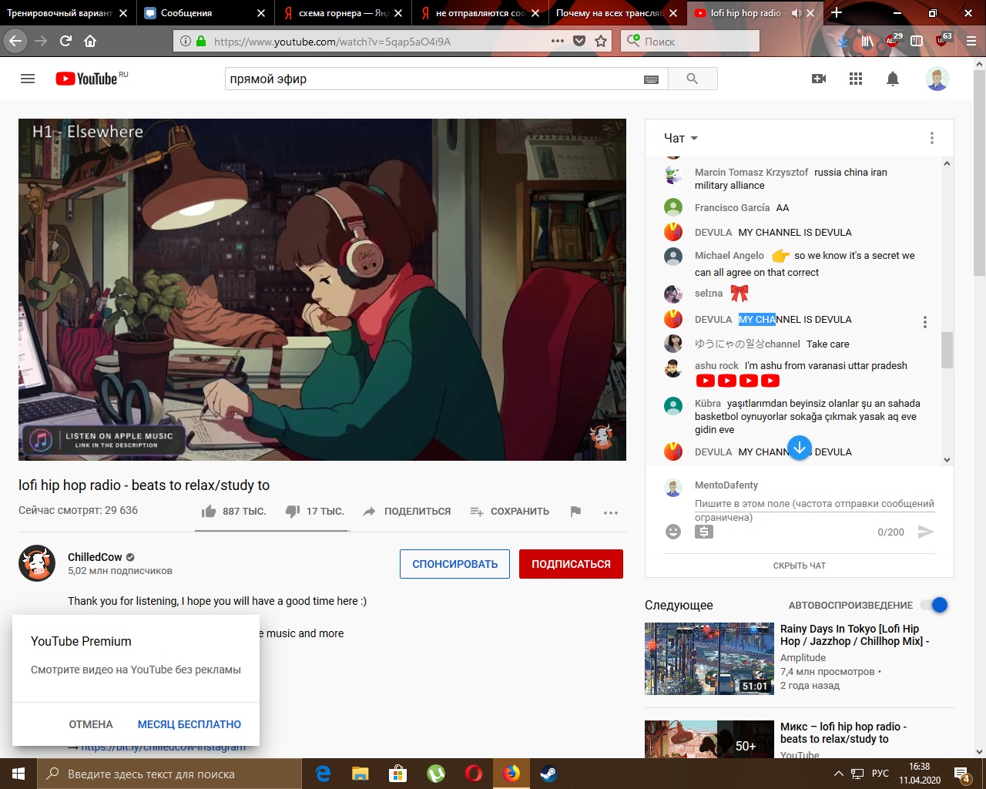Reload the page with the Firefox refresh button
986x789 pixels.
[65, 41]
